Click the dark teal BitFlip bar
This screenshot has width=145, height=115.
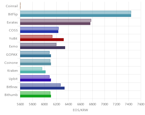[x=76, y=16]
